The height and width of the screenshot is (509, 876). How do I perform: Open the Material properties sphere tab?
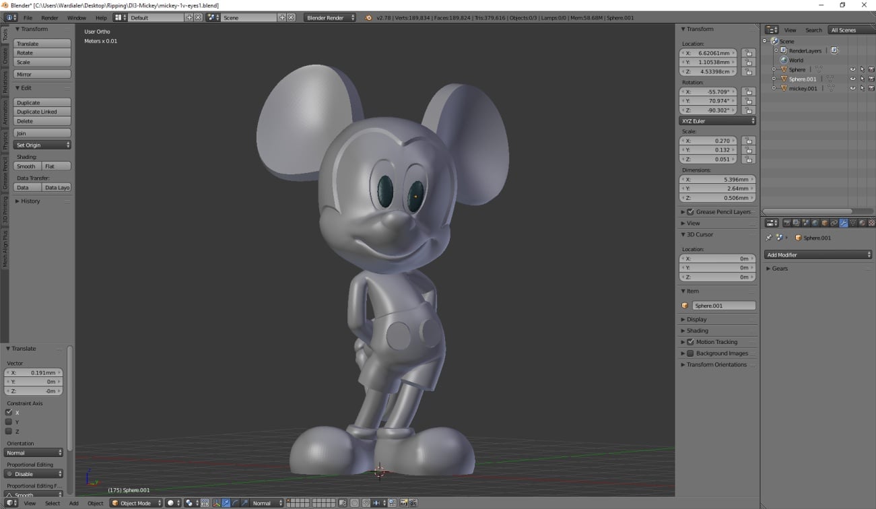(x=863, y=223)
